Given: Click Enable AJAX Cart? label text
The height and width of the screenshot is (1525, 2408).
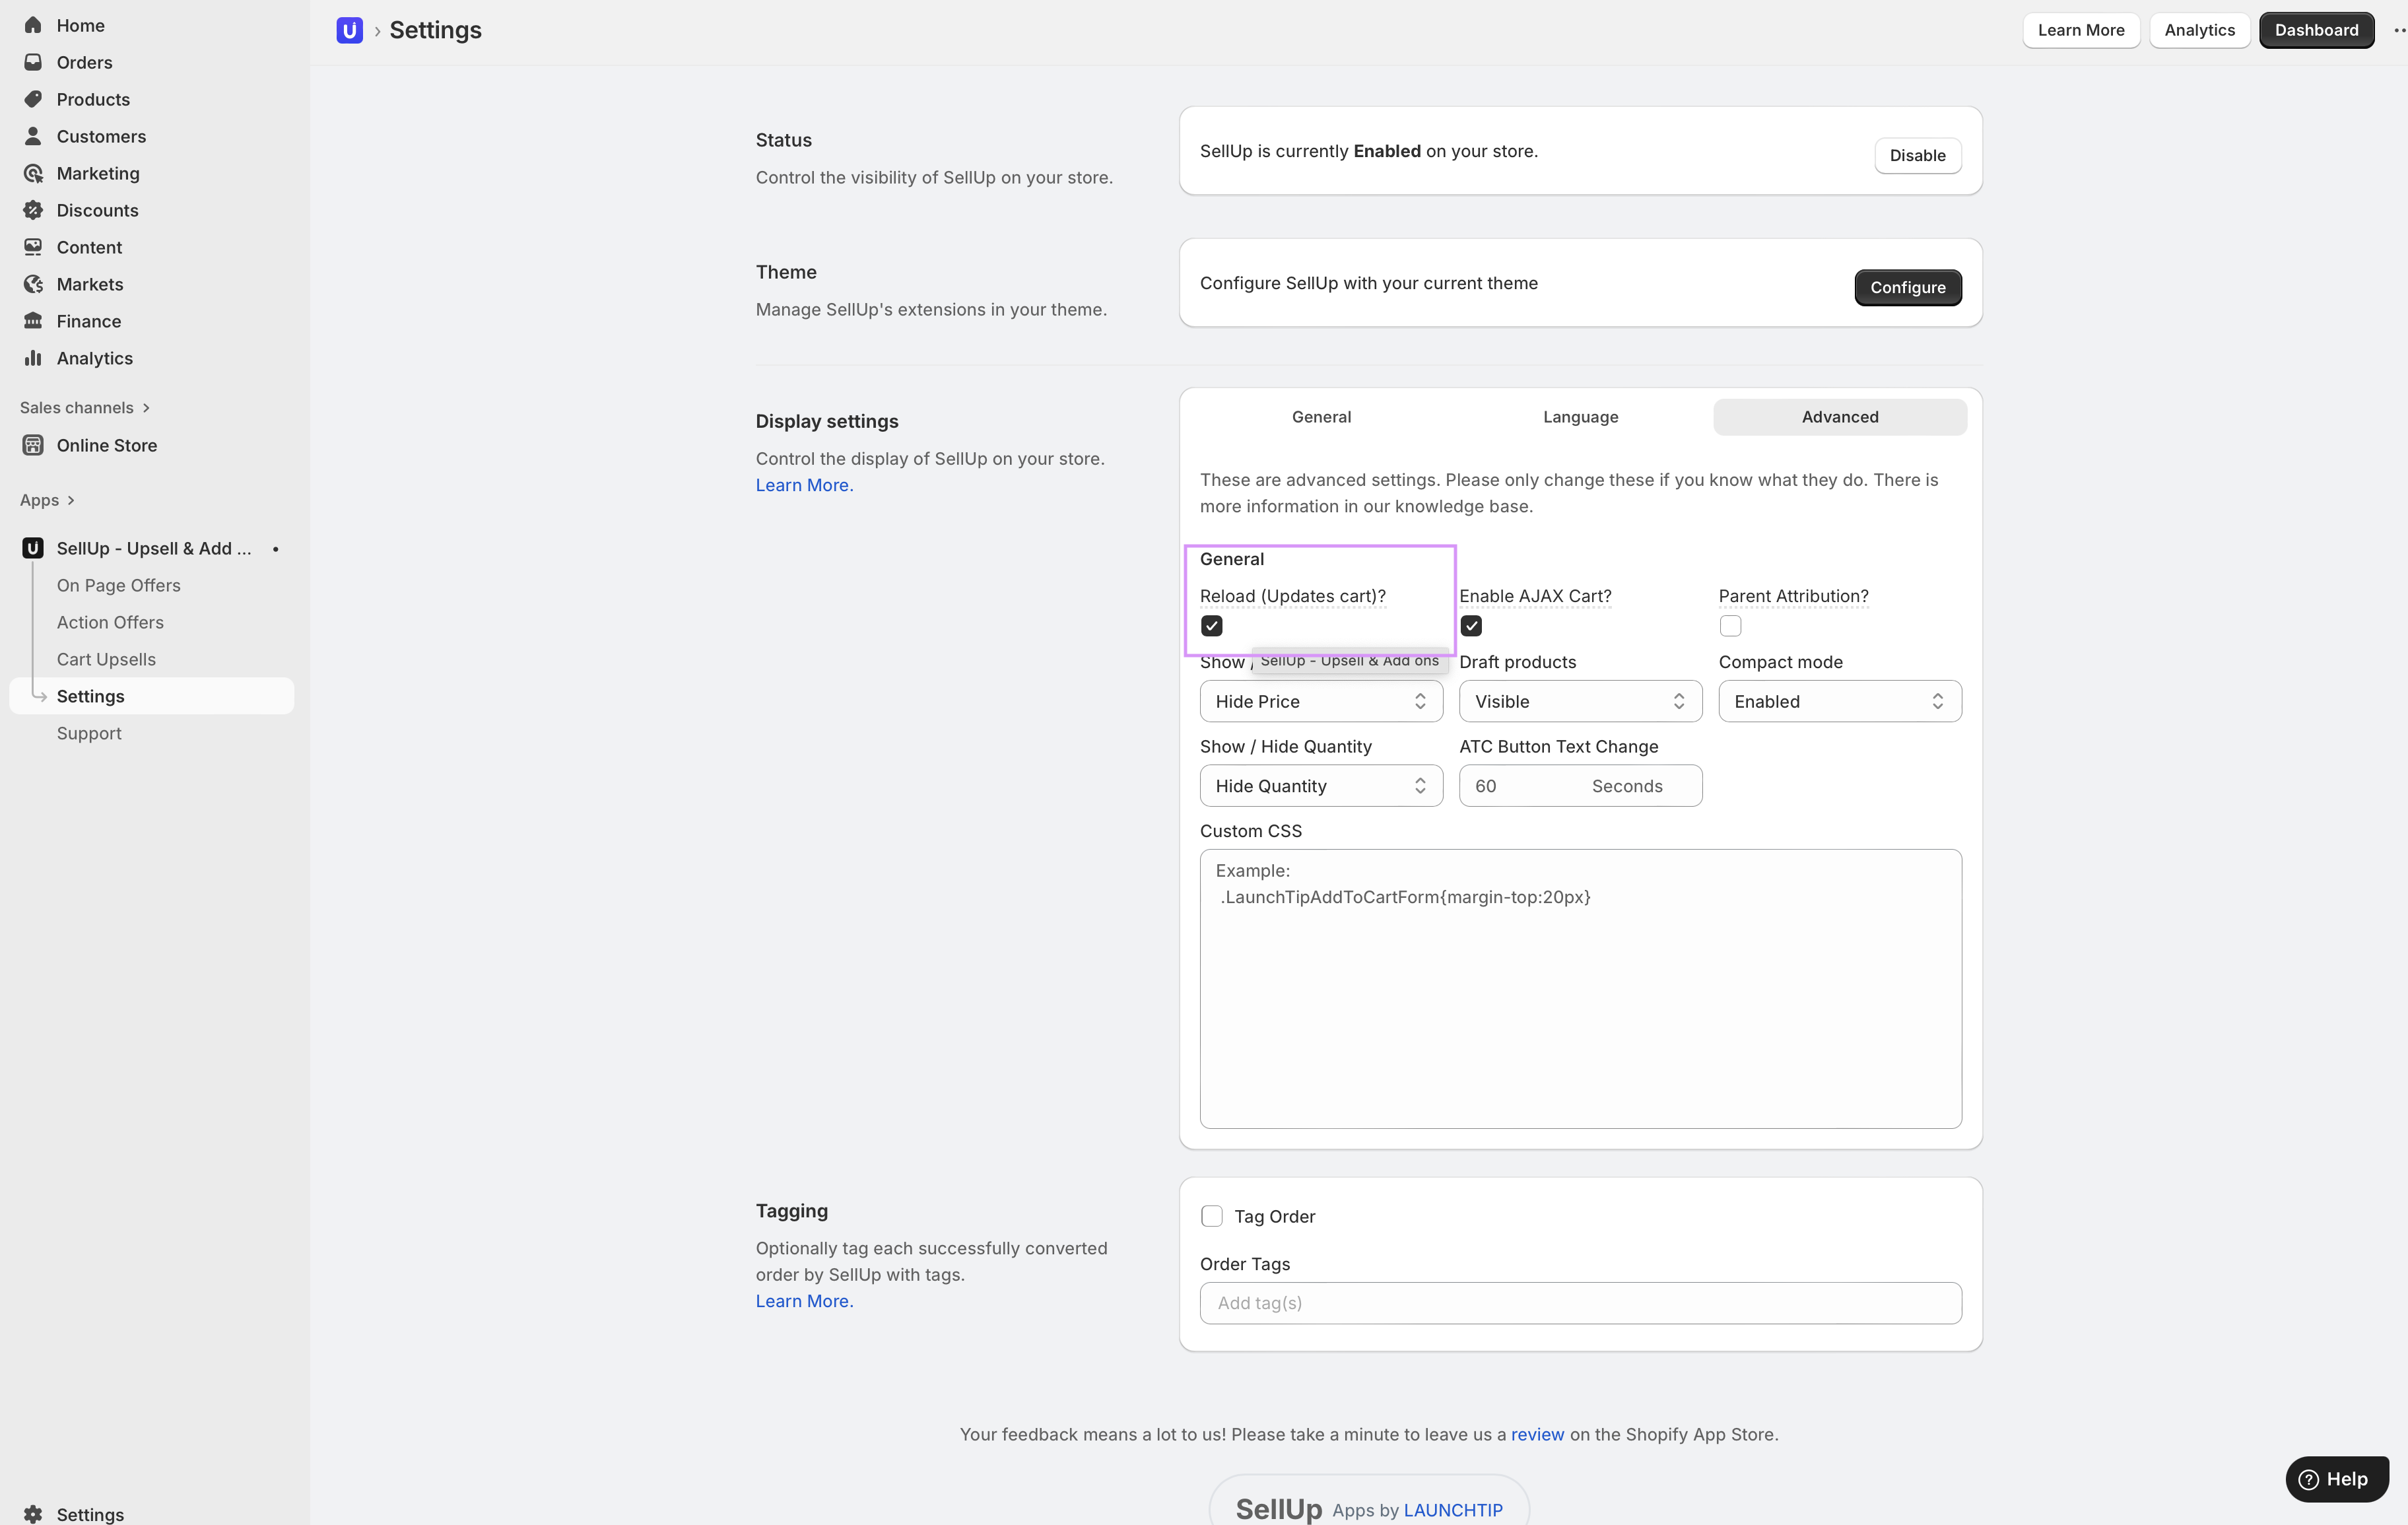Looking at the screenshot, I should [1535, 596].
